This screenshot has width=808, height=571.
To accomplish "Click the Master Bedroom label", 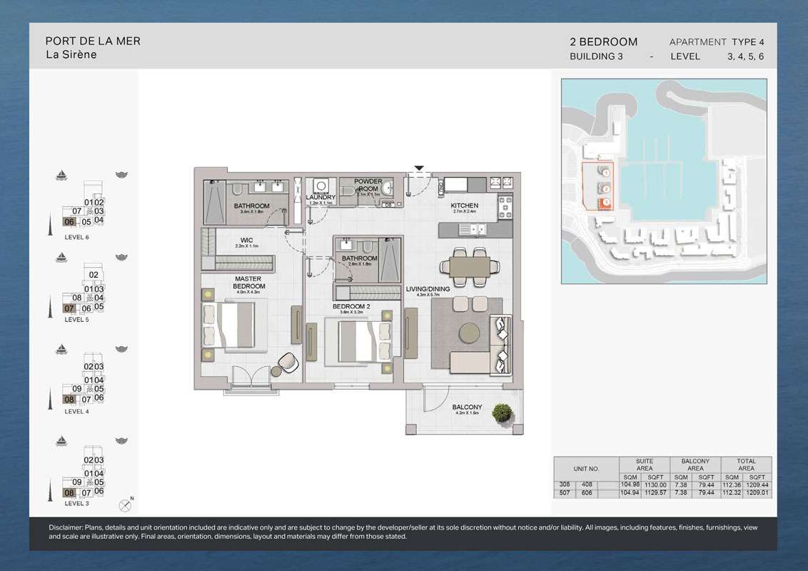I will click(x=248, y=283).
